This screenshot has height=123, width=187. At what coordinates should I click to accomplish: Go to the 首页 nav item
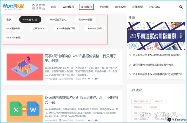point(54,7)
